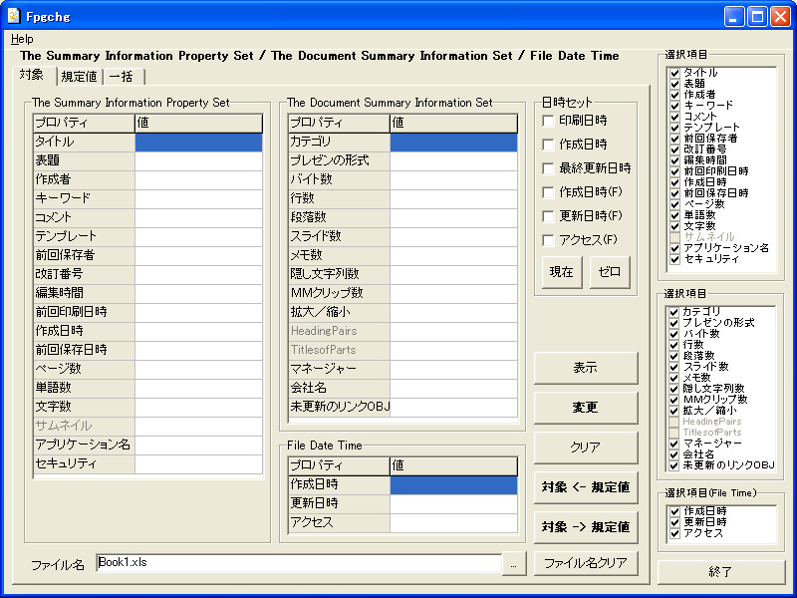Click the 終了 button
Viewport: 797px width, 598px height.
pyautogui.click(x=720, y=572)
